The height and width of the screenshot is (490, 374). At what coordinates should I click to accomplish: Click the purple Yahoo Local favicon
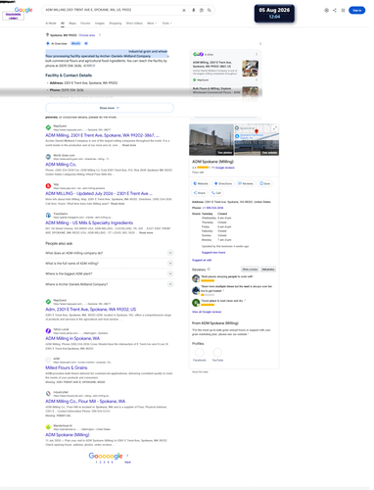[48, 331]
